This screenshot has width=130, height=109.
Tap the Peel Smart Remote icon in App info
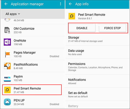[72, 16]
